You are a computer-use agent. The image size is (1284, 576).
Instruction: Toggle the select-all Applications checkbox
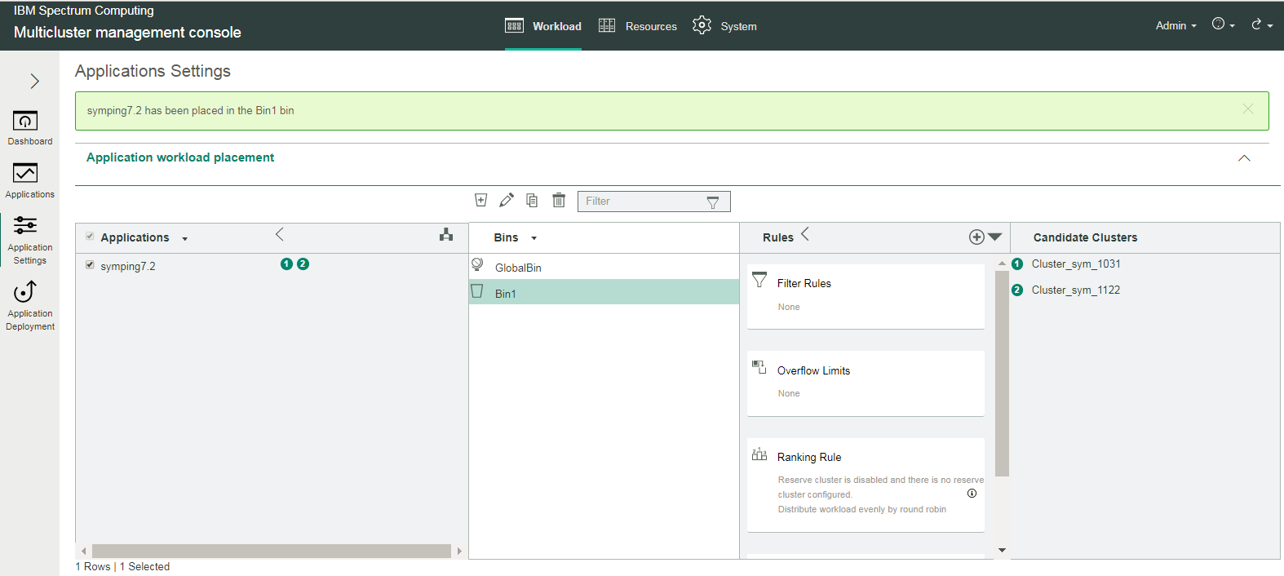point(90,237)
